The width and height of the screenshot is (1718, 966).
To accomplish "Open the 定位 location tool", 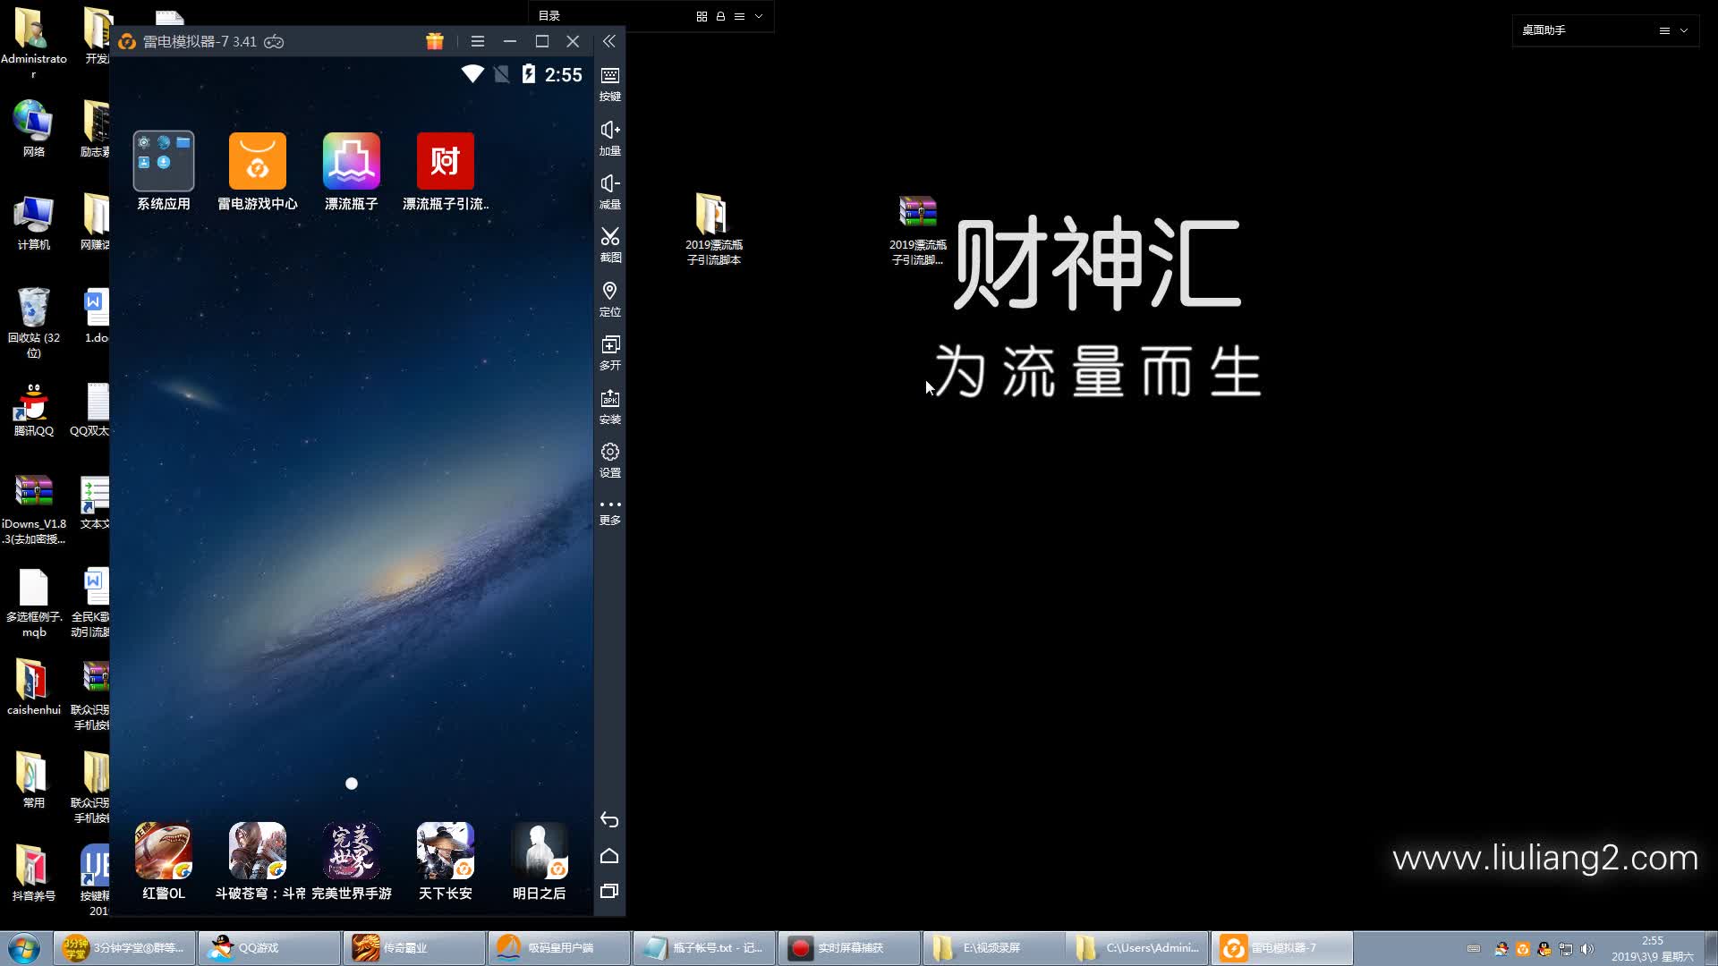I will (x=610, y=299).
